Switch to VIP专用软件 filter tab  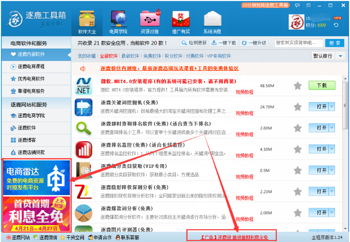[x=219, y=56]
